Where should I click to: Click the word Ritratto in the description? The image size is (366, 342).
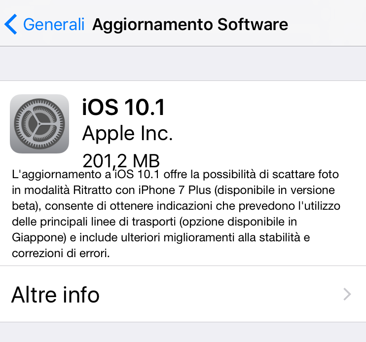pos(93,190)
